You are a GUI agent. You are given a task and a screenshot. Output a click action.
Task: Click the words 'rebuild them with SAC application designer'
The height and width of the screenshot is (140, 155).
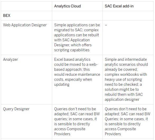[x=124, y=97]
